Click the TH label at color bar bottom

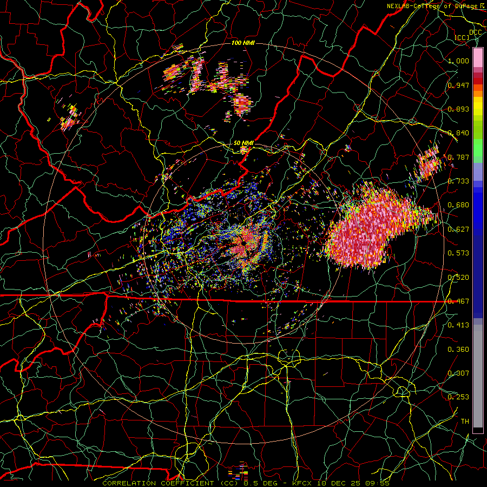[x=465, y=422]
